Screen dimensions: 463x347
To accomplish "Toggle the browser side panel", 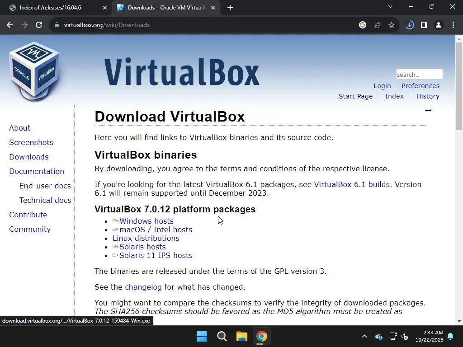I will [x=424, y=25].
